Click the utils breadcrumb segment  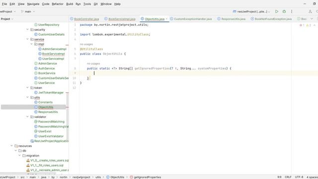pyautogui.click(x=98, y=177)
